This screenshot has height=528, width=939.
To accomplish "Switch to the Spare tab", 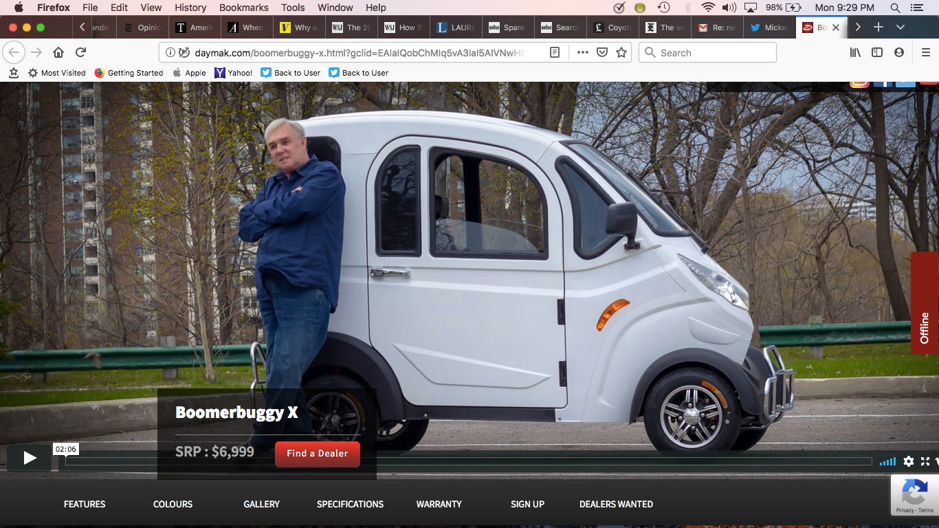I will click(508, 27).
